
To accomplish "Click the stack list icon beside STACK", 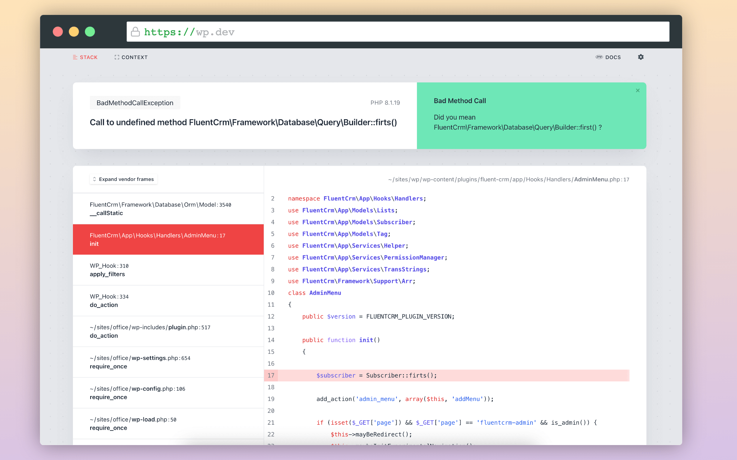I will (75, 57).
